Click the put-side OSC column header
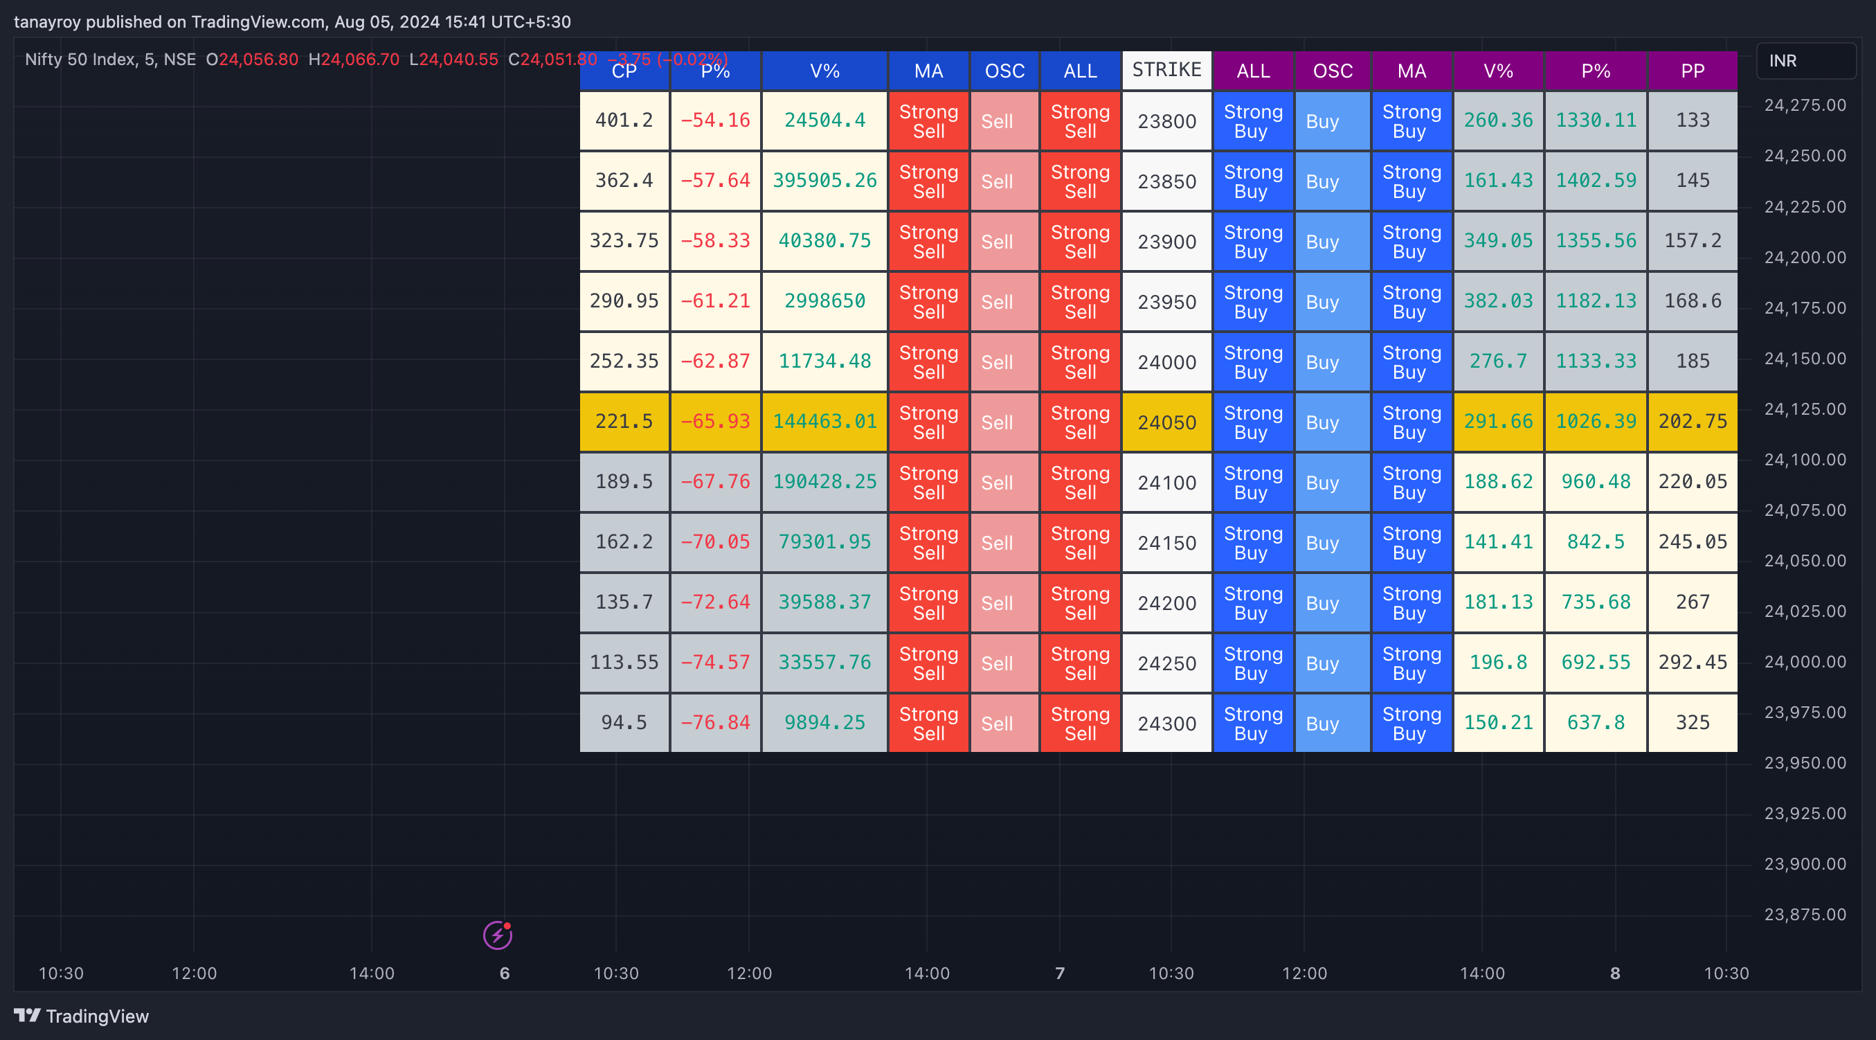 point(1332,71)
